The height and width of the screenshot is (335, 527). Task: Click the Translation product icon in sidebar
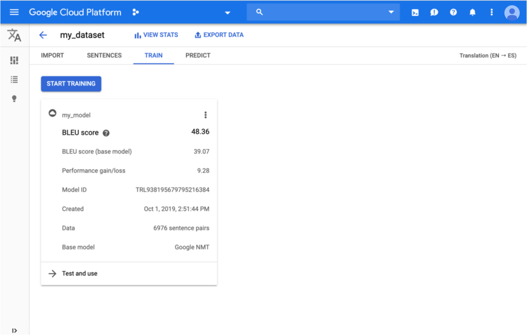pyautogui.click(x=14, y=35)
